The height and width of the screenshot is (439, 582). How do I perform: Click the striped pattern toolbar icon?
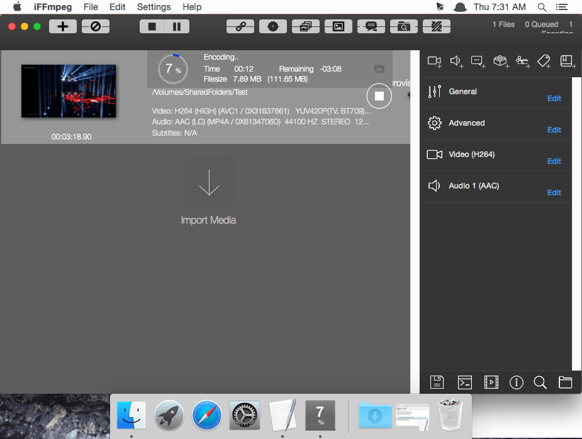(x=437, y=26)
